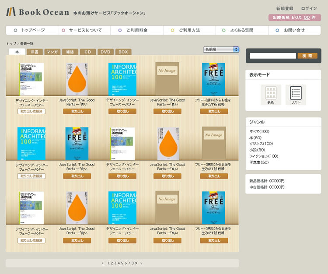Open the 名前順 sort dropdown
Screen dimensions: 328x274
click(x=221, y=49)
